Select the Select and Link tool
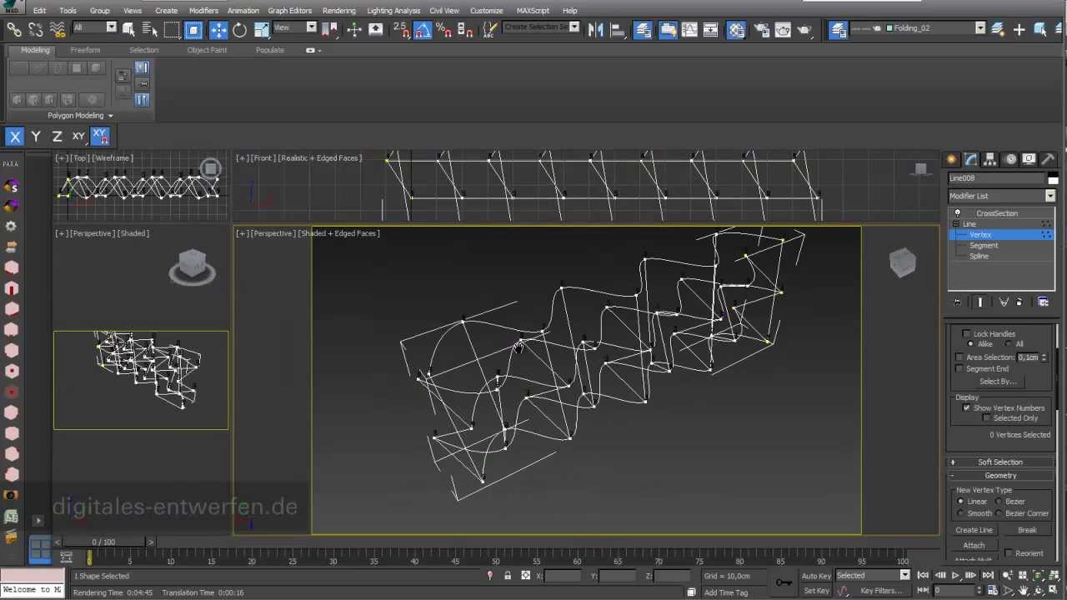The image size is (1067, 600). coord(14,29)
